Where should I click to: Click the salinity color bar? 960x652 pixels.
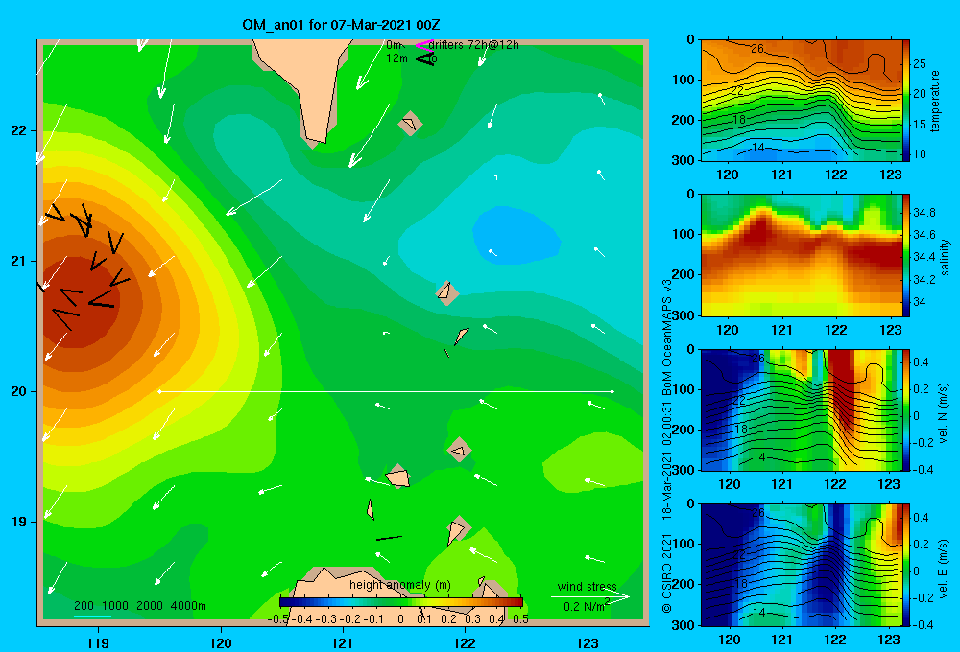pyautogui.click(x=906, y=255)
